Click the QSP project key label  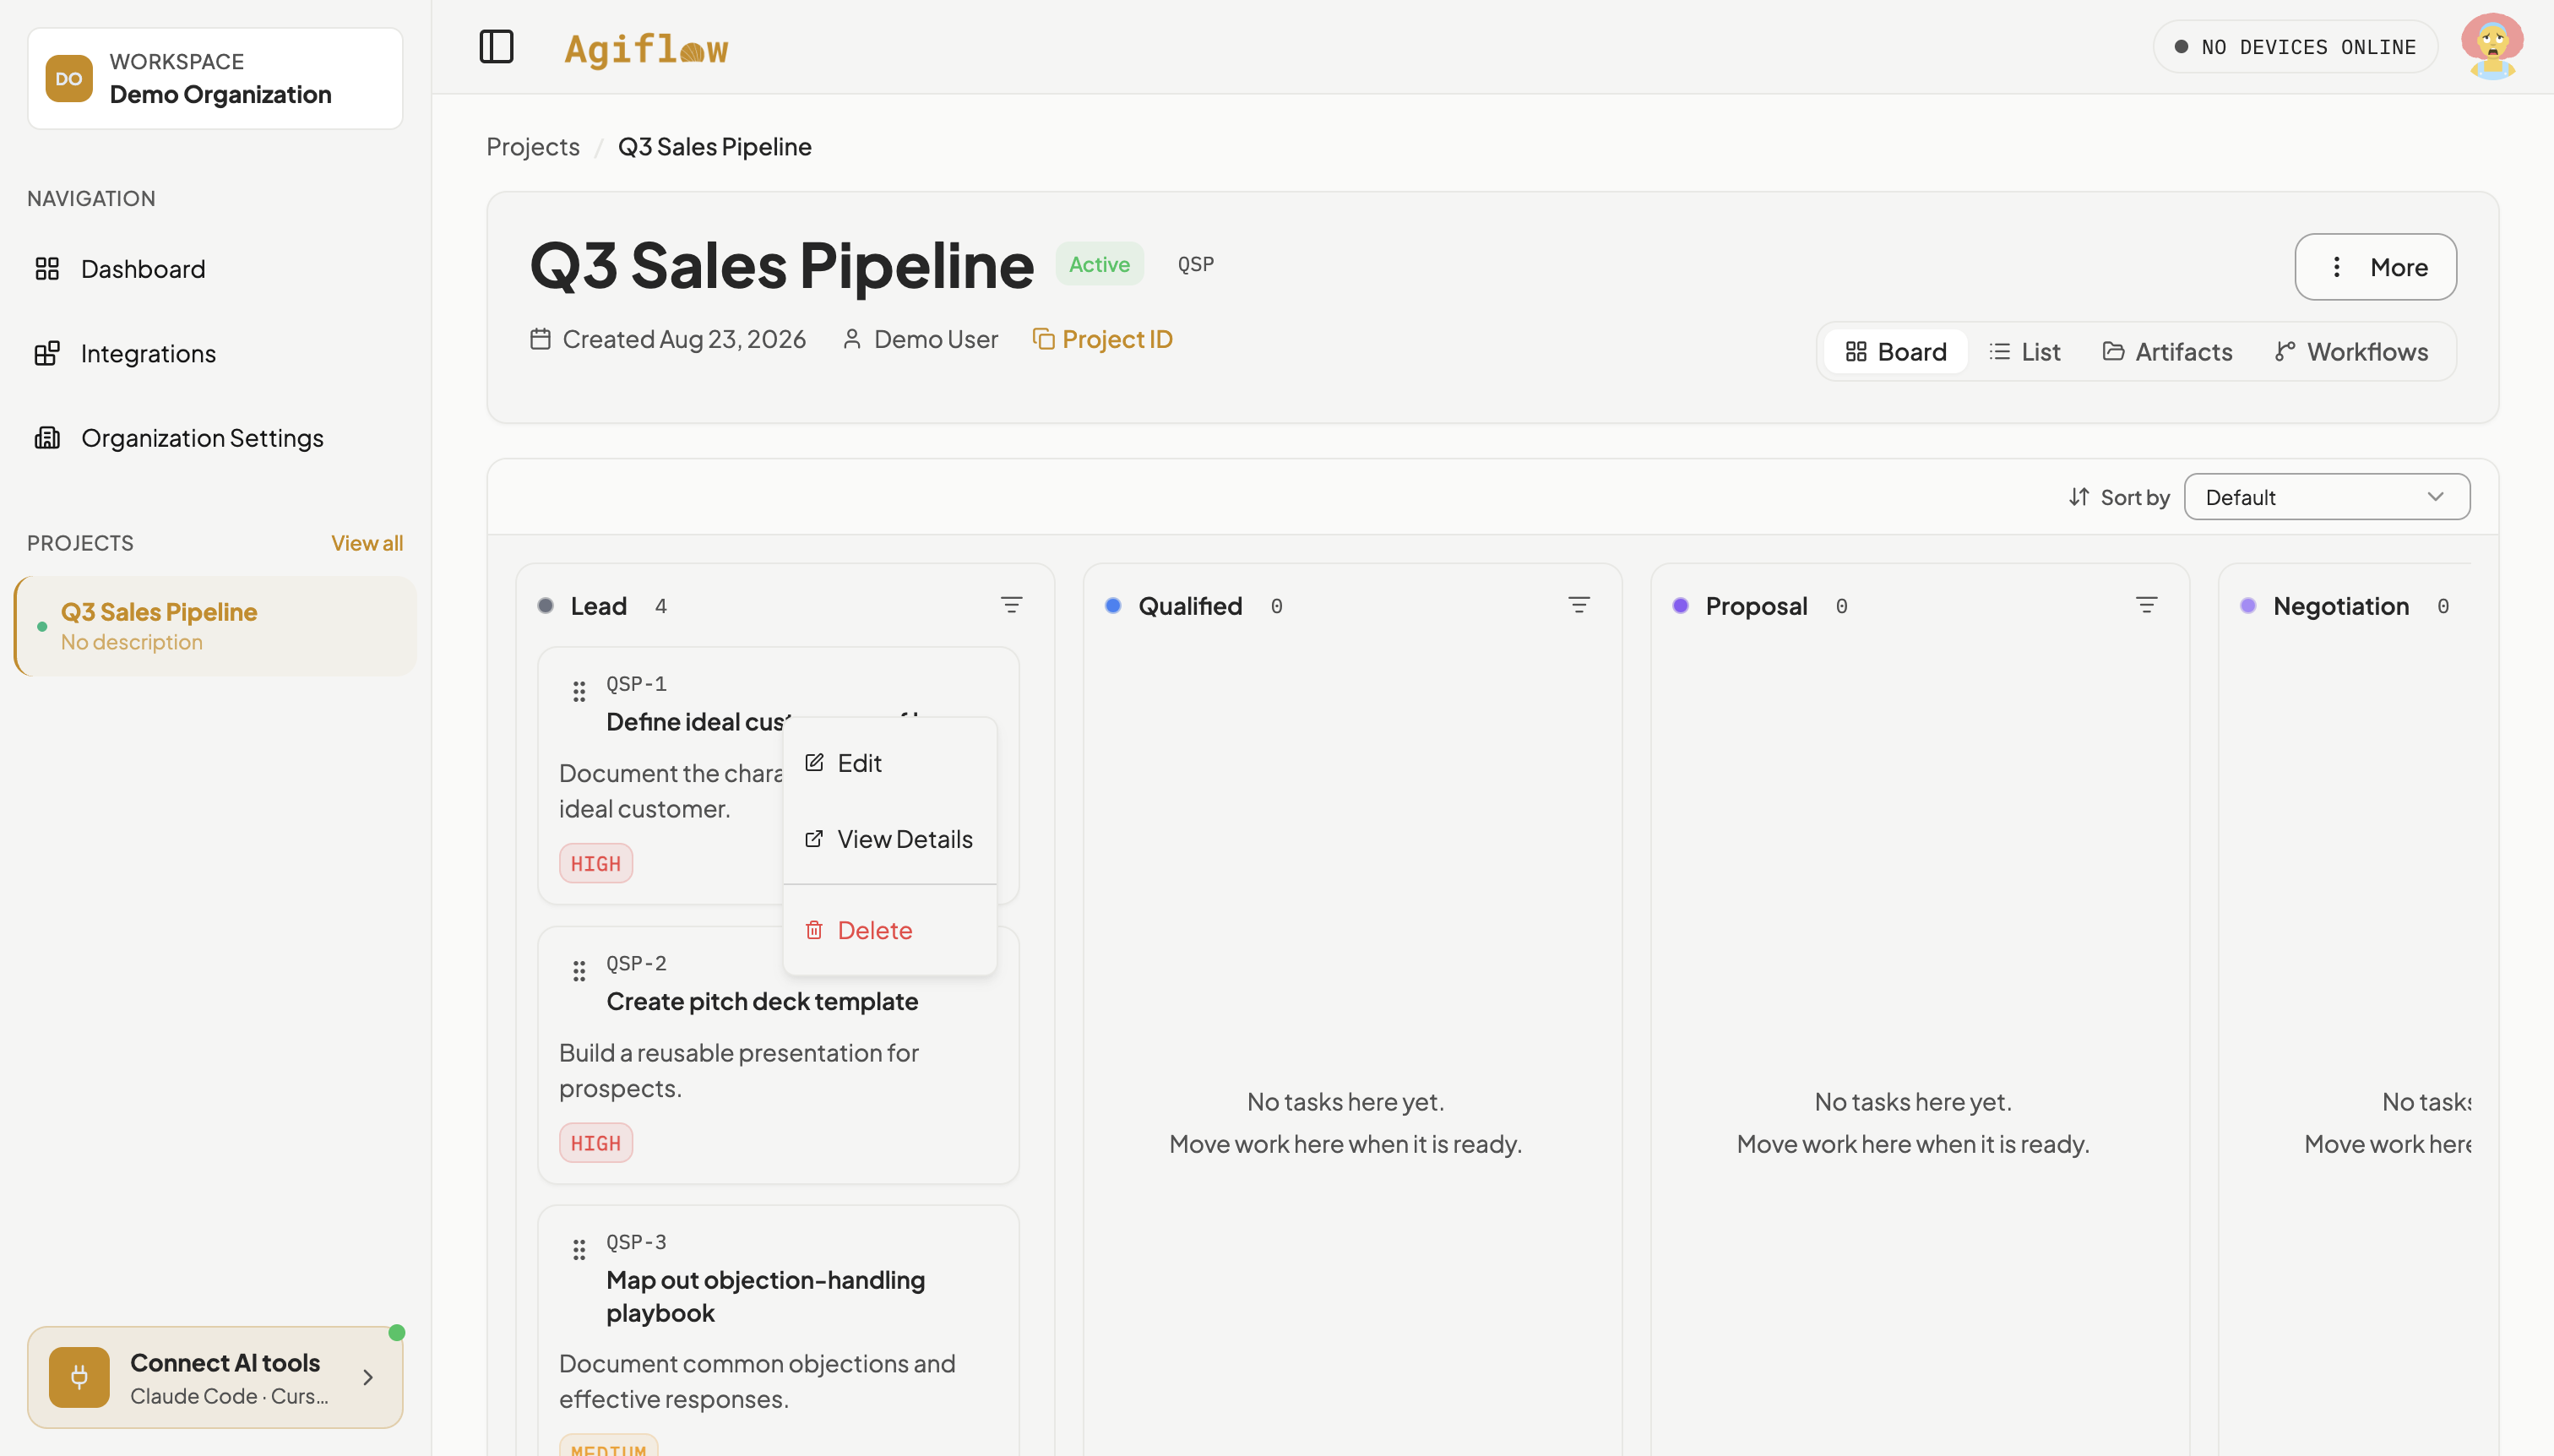coord(1195,264)
